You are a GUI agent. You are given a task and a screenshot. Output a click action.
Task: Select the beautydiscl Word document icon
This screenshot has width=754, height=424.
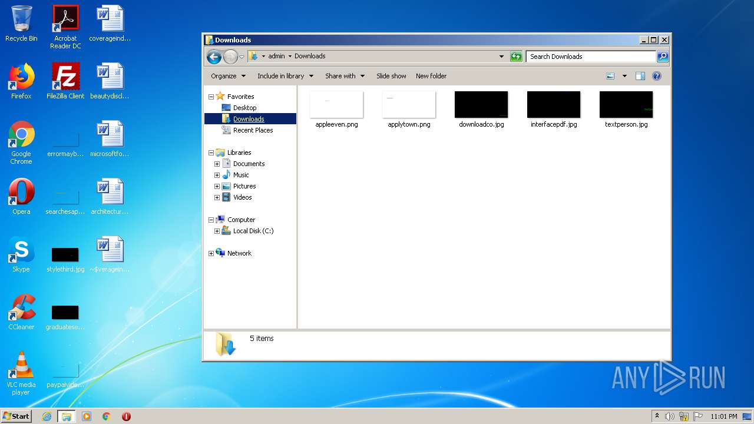pos(110,81)
